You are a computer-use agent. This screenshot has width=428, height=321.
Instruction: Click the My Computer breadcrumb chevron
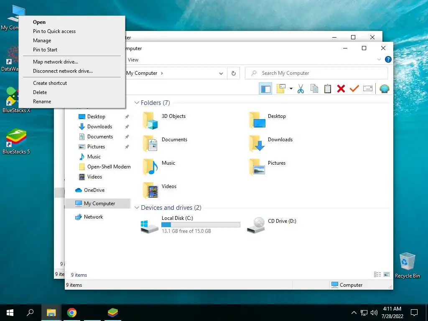[162, 73]
